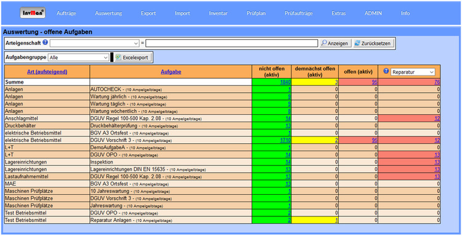
Task: Open the Inventar menu
Action: click(x=218, y=14)
